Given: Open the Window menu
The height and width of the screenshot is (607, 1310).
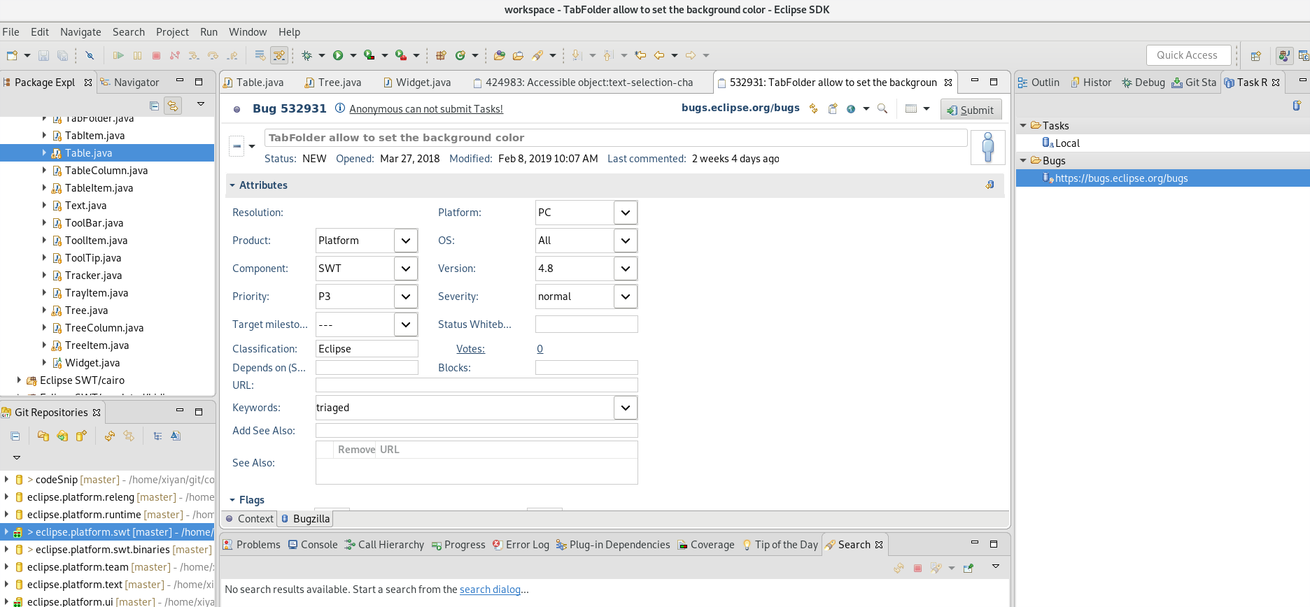Looking at the screenshot, I should tap(248, 32).
